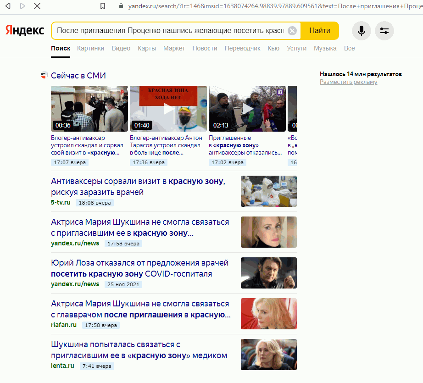Open headline Антиваксеры сорвали визит в красную зону

[x=138, y=187]
